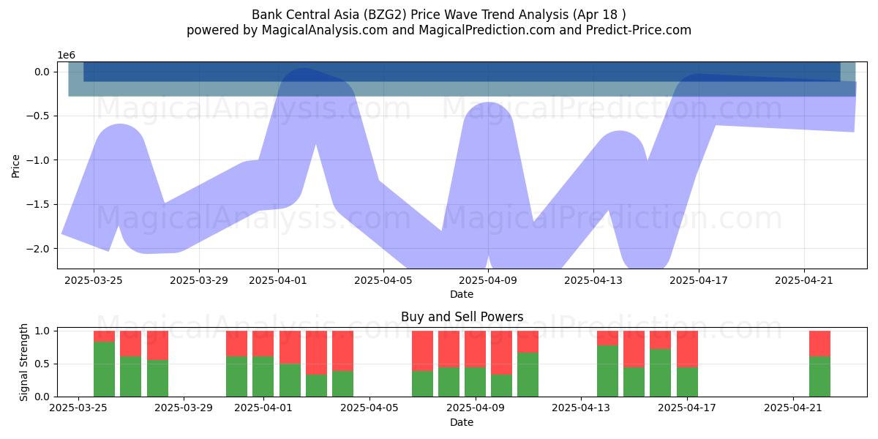878x439 pixels.
Task: Click '2025-04-05' tick label in price chart
Action: click(x=383, y=279)
